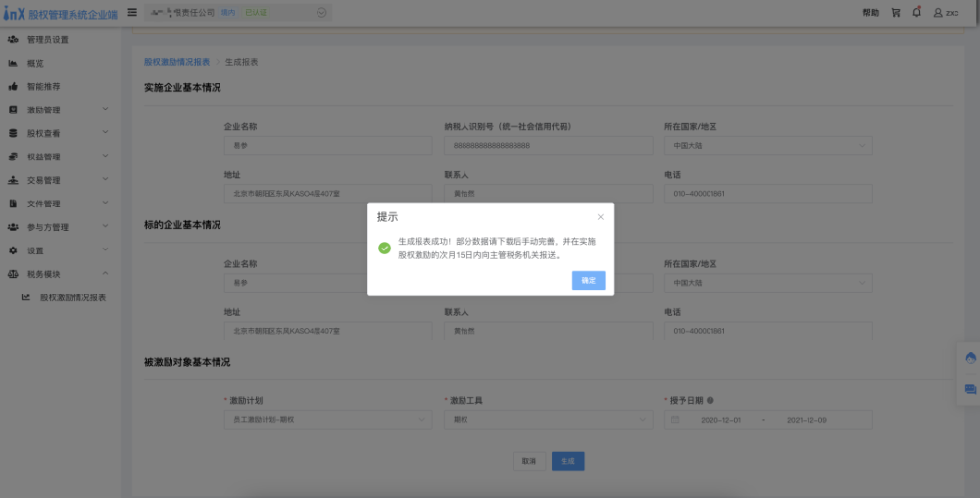The height and width of the screenshot is (498, 980).
Task: Click the 实施企业 纳税人识别号 input field
Action: [548, 146]
